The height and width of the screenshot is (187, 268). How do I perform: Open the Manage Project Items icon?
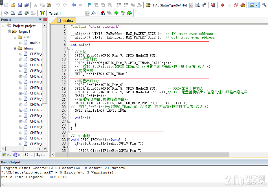pyautogui.click(x=103, y=13)
